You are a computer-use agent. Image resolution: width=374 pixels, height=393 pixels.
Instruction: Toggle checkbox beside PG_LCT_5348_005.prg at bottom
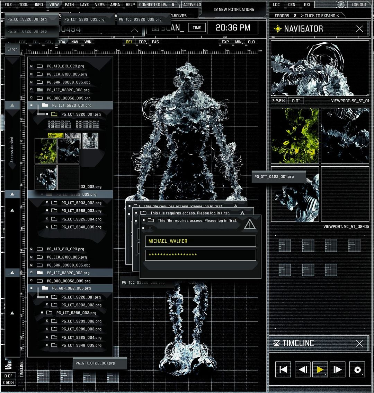[x=47, y=345]
